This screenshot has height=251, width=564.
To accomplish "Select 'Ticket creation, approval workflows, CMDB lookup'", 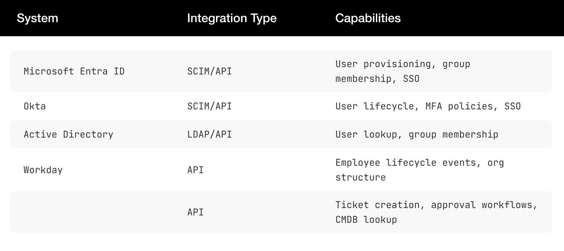I will pyautogui.click(x=436, y=212).
